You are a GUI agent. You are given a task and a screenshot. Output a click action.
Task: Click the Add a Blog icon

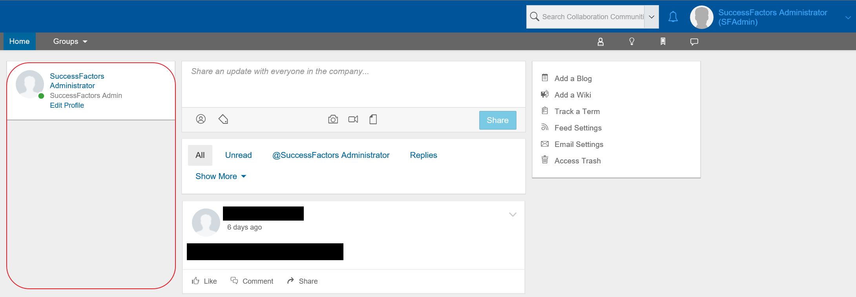[x=545, y=78]
